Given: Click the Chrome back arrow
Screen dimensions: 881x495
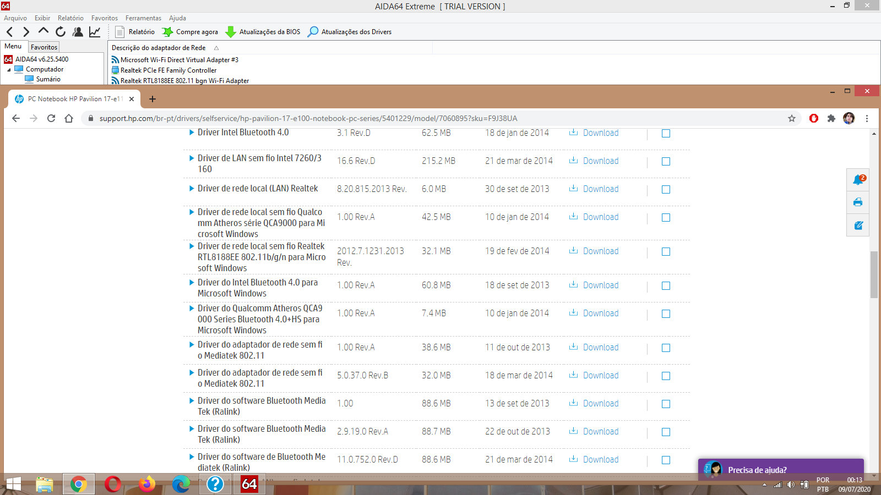Looking at the screenshot, I should [x=16, y=118].
